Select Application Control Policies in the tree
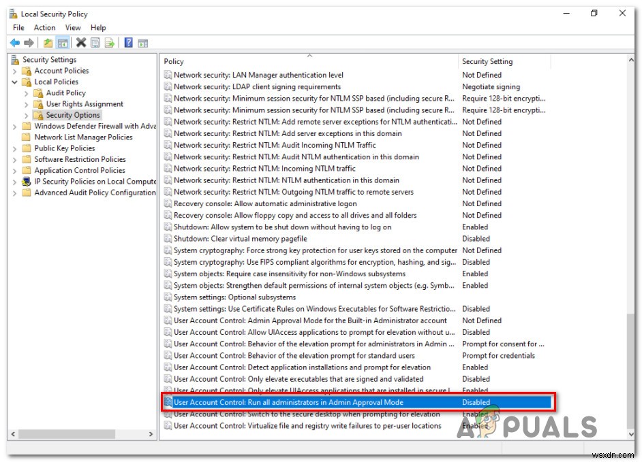642x462 pixels. click(x=80, y=170)
